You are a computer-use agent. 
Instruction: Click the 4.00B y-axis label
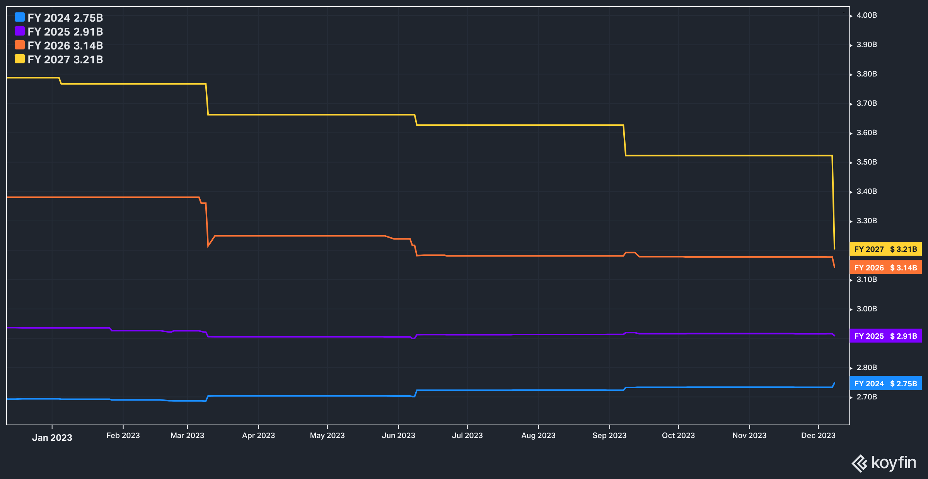click(x=867, y=15)
